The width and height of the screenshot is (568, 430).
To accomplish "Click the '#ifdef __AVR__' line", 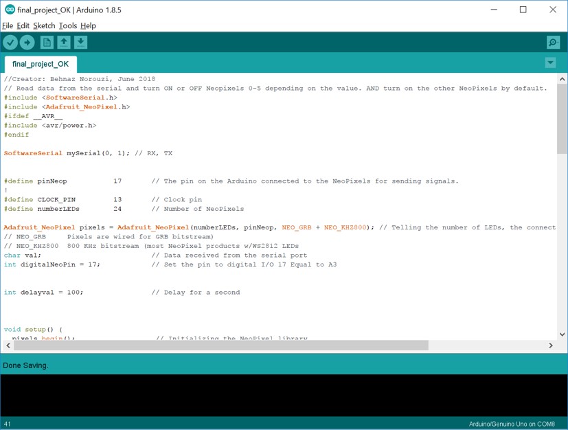I will [x=34, y=116].
